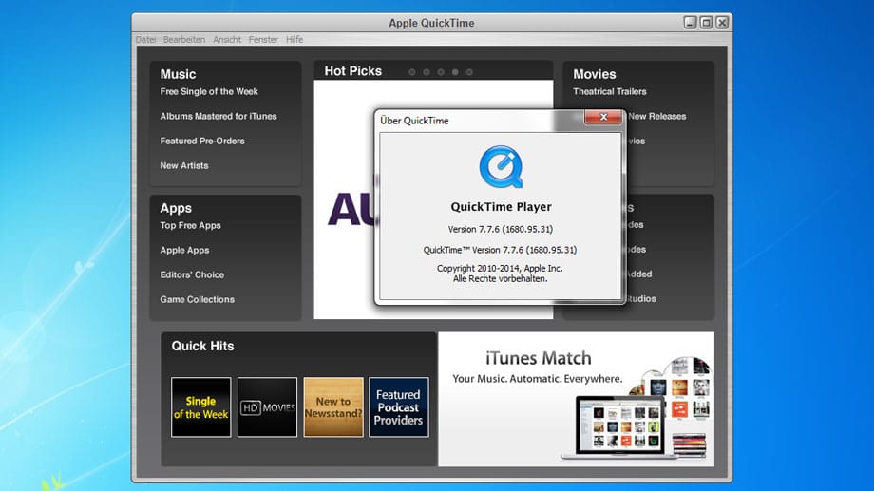
Task: Select third Hot Picks page dot
Action: click(x=441, y=72)
